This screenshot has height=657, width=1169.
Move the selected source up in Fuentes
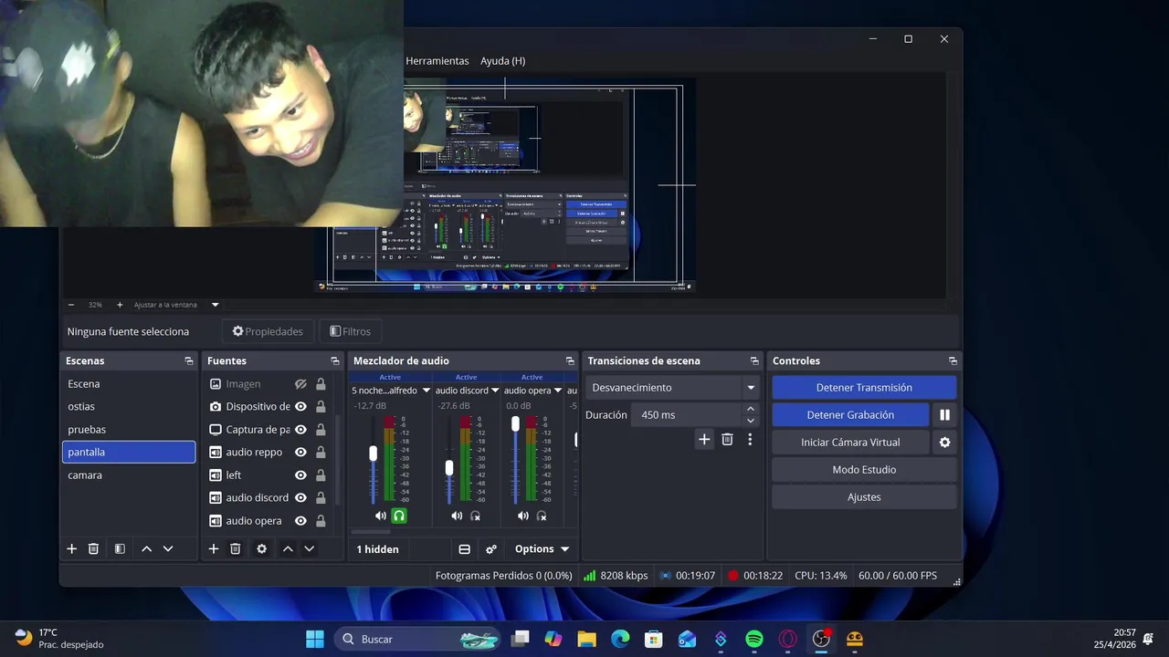(x=288, y=548)
